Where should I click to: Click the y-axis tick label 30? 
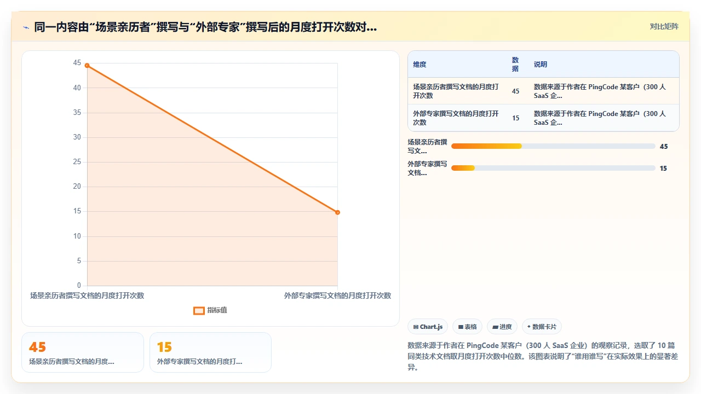pos(77,137)
